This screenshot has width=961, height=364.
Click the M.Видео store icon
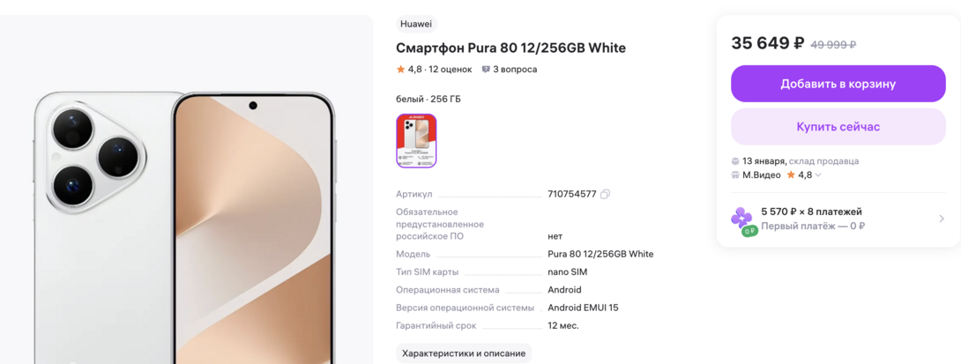coord(735,175)
